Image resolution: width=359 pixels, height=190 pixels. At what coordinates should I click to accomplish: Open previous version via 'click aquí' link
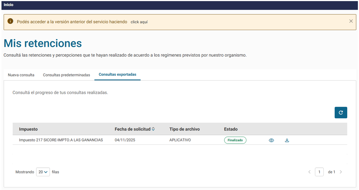pyautogui.click(x=139, y=22)
